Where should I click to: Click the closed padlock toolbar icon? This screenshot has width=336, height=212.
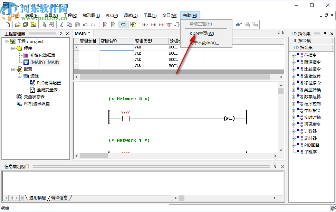pyautogui.click(x=247, y=25)
